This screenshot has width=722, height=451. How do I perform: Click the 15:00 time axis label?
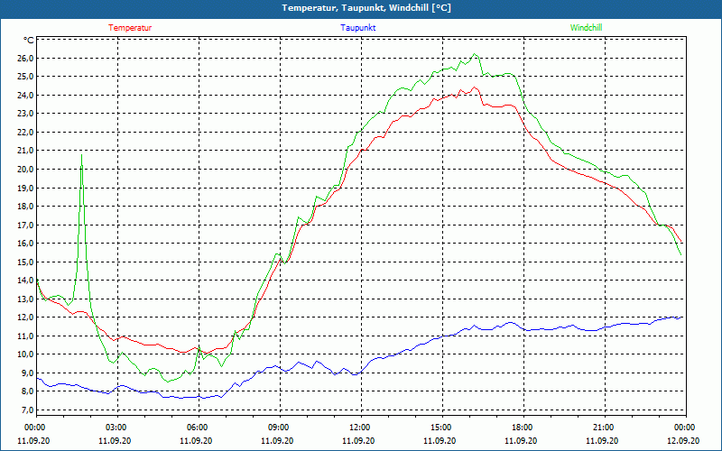tap(442, 428)
